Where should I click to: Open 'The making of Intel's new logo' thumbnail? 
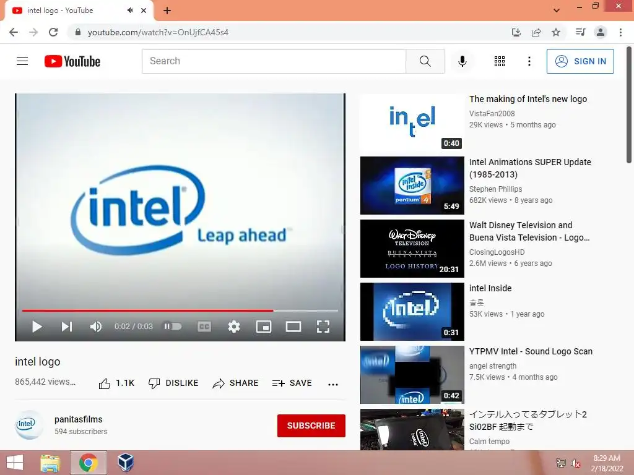click(x=412, y=122)
